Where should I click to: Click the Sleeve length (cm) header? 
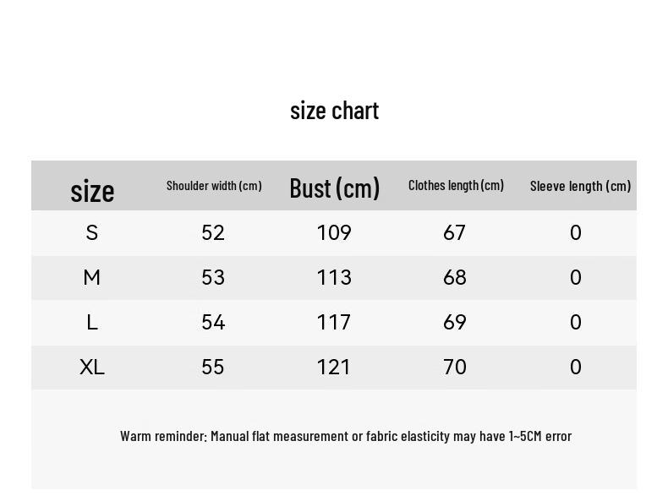580,186
